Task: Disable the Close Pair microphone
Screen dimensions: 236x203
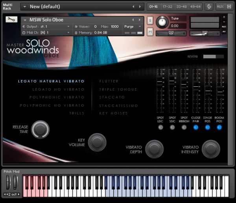Action: [195, 127]
